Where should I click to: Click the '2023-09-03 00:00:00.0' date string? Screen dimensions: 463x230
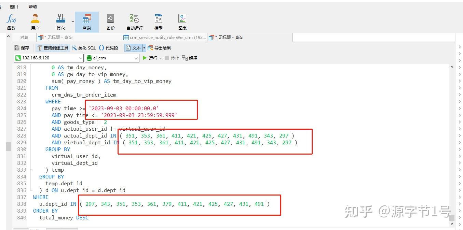pos(124,108)
